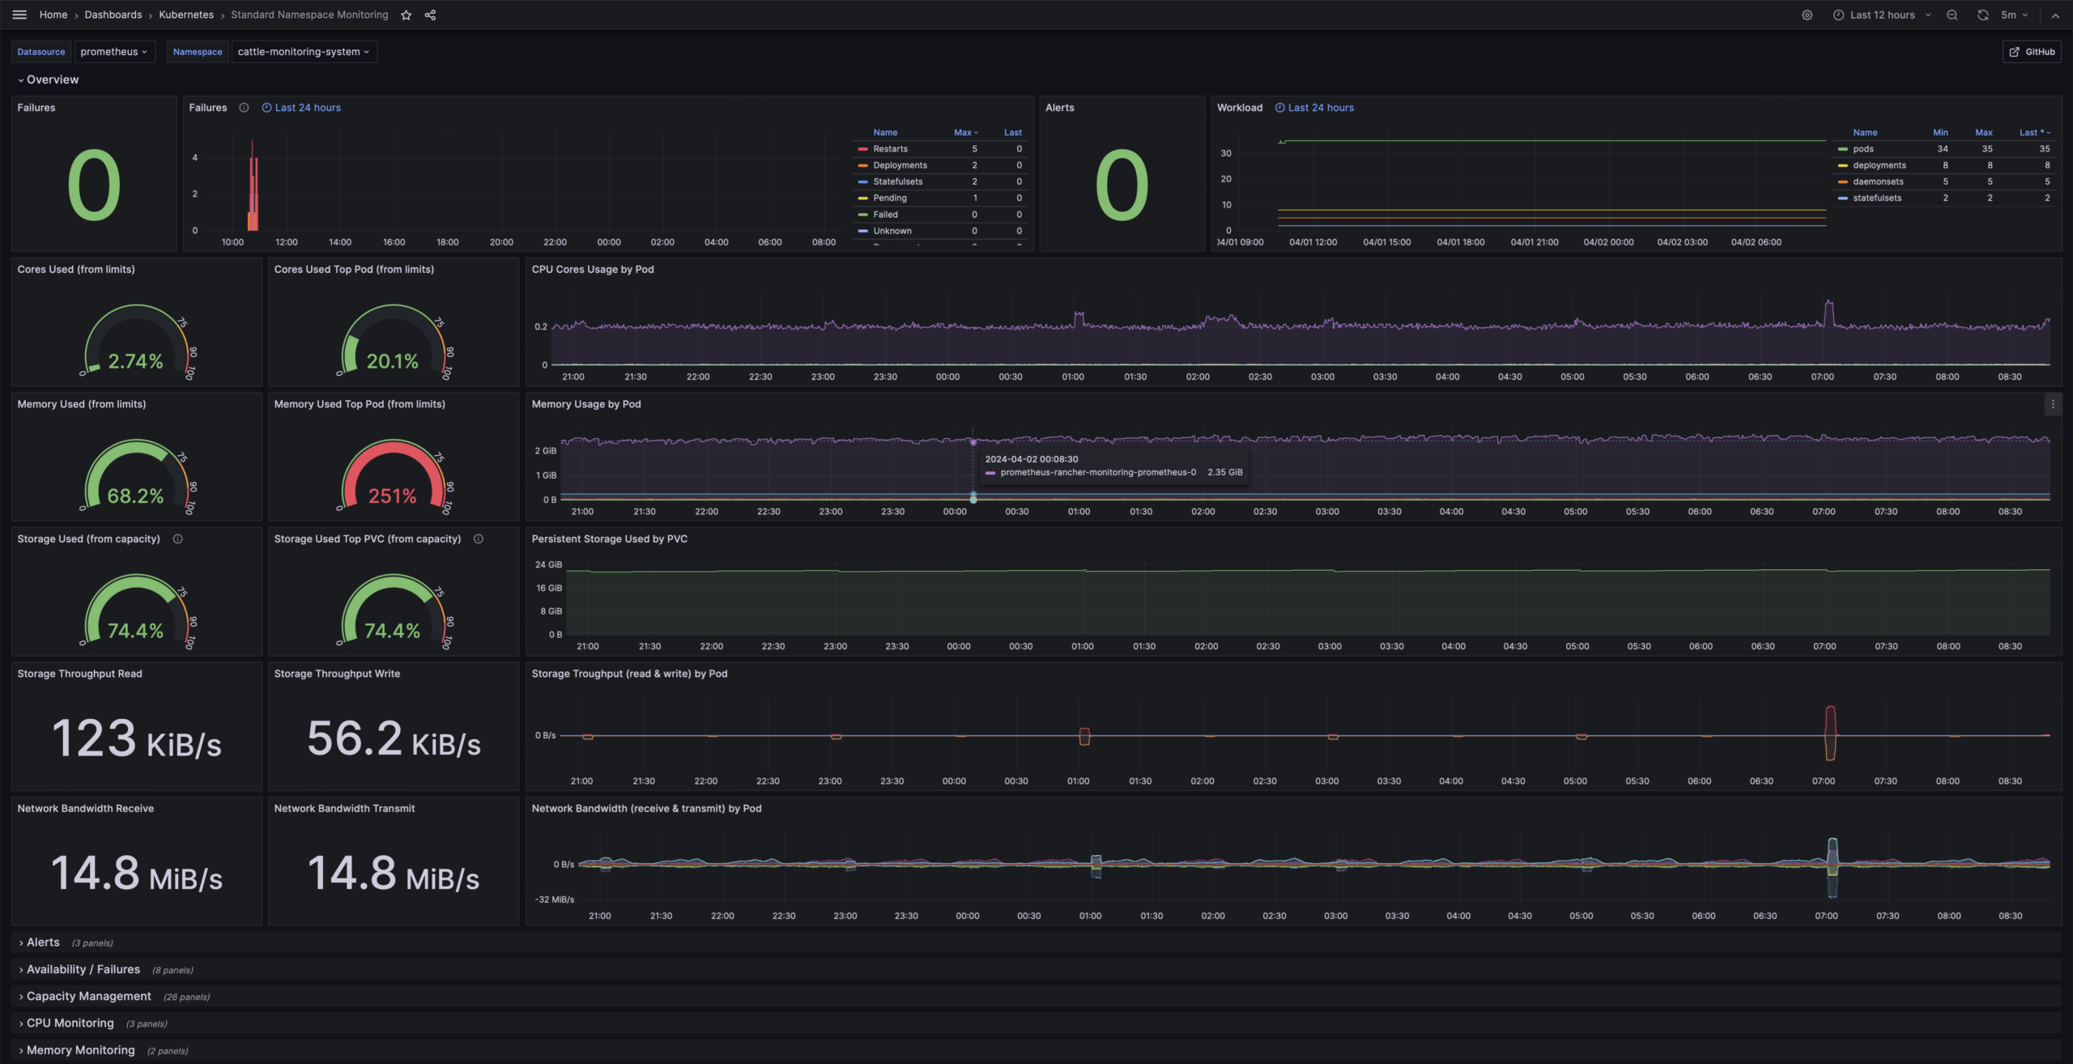The width and height of the screenshot is (2073, 1064).
Task: Toggle pods series in Workload legend
Action: point(1862,149)
